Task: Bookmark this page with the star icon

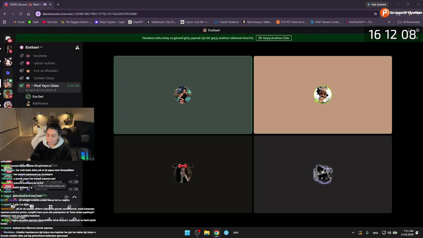Action: click(375, 14)
